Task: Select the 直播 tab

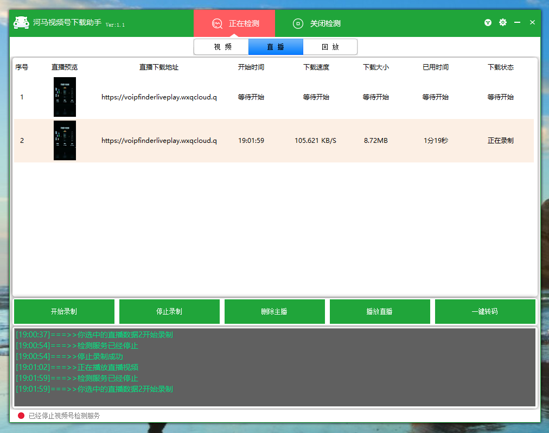Action: pyautogui.click(x=276, y=47)
